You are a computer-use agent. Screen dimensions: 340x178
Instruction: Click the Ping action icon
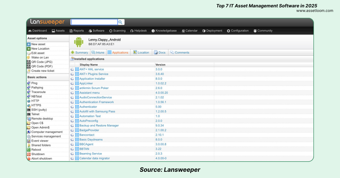(29, 83)
